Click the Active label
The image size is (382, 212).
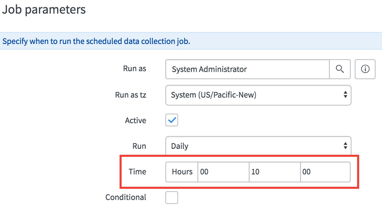tap(136, 120)
